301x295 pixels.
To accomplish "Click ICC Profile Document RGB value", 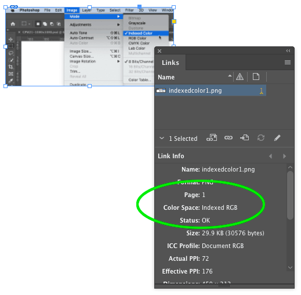I will click(223, 246).
